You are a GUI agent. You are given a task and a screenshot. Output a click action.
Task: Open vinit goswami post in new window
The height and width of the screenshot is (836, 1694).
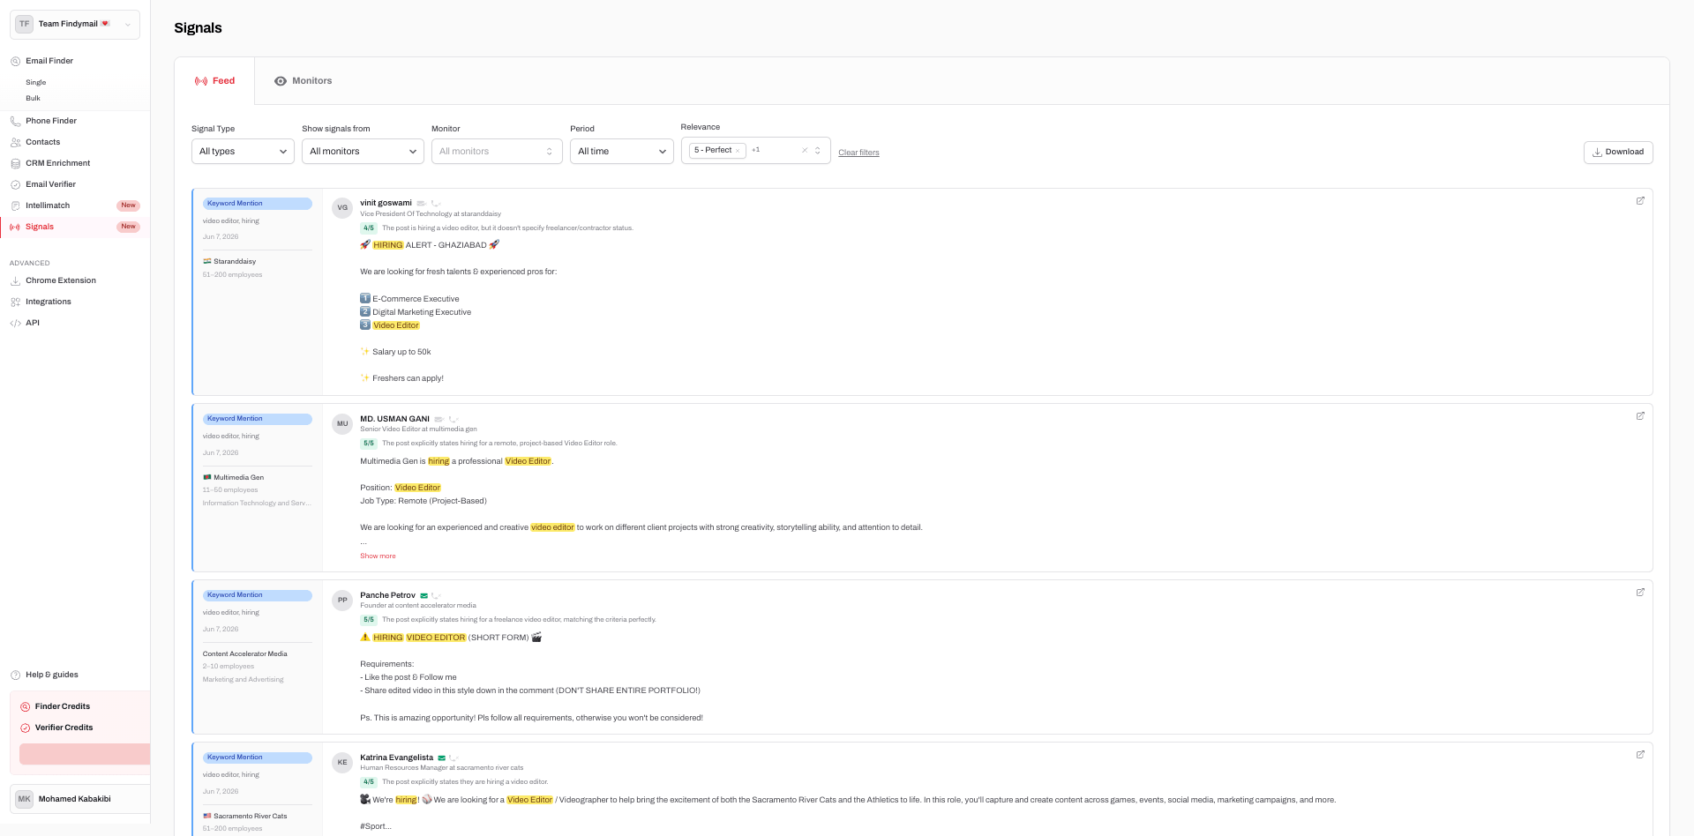(1640, 201)
